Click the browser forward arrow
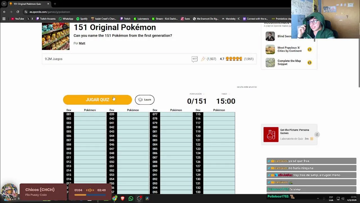 click(11, 12)
